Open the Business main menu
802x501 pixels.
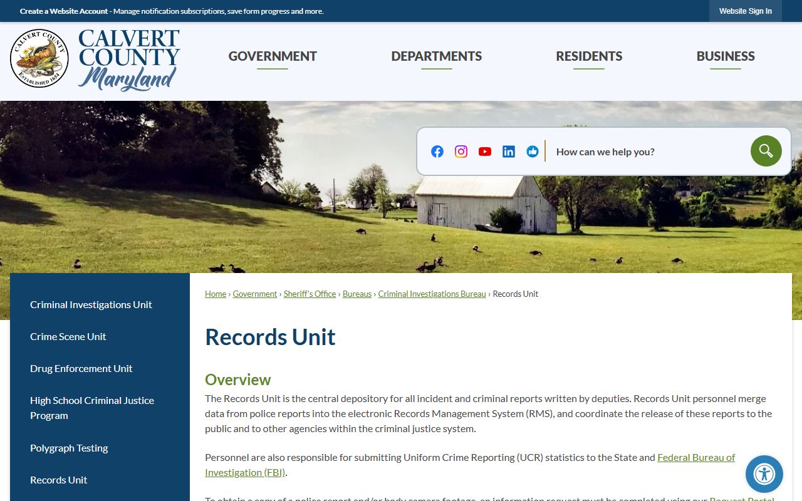tap(726, 56)
